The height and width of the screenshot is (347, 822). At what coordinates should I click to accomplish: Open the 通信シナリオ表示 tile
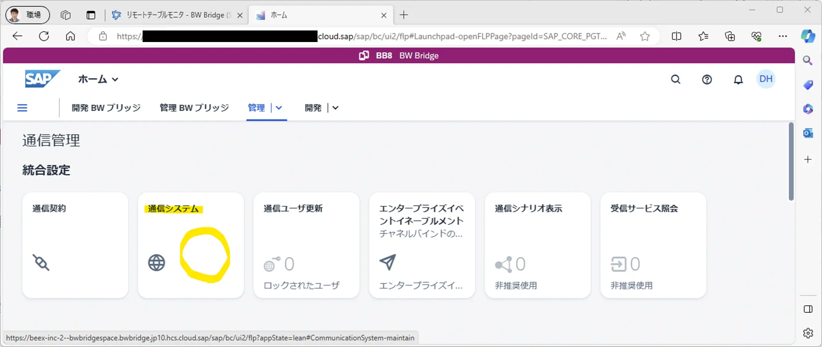[x=538, y=245]
